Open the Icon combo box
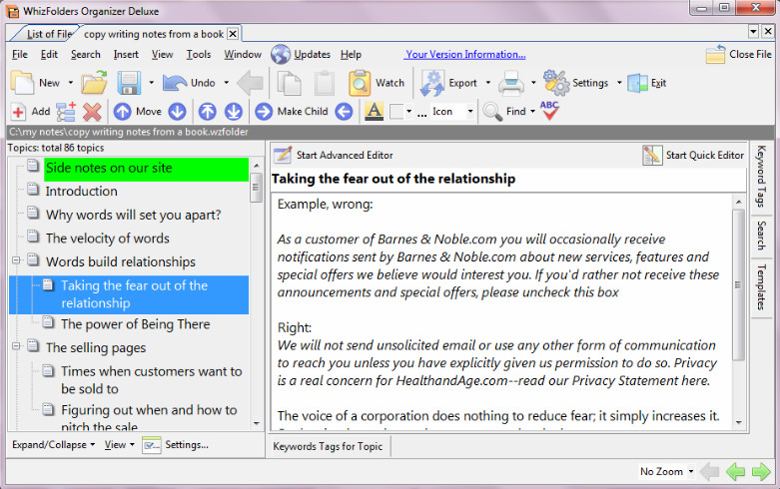The image size is (780, 489). 452,112
